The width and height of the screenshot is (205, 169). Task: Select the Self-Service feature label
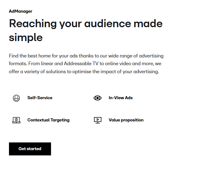tap(40, 98)
